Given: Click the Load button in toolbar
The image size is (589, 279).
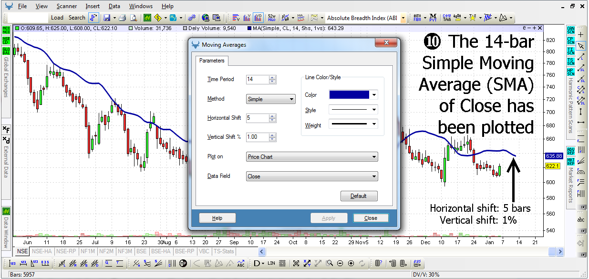Looking at the screenshot, I should [57, 18].
